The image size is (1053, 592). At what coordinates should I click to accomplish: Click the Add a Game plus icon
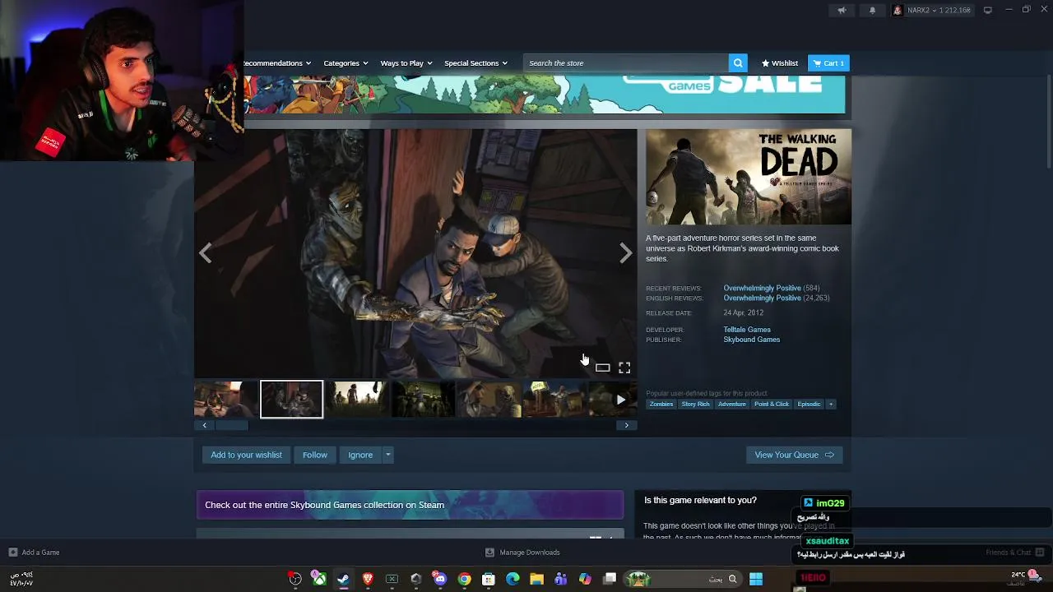(12, 553)
